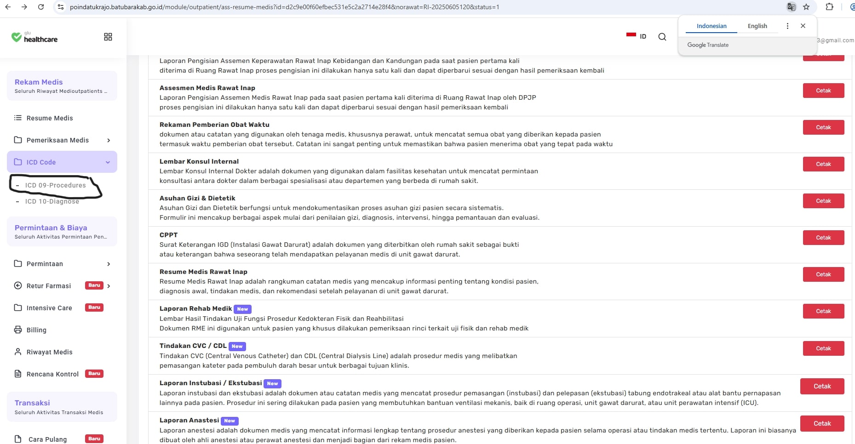Click the New badge next to Laporan Anastesi
Viewport: 855px width, 444px height.
click(x=230, y=421)
